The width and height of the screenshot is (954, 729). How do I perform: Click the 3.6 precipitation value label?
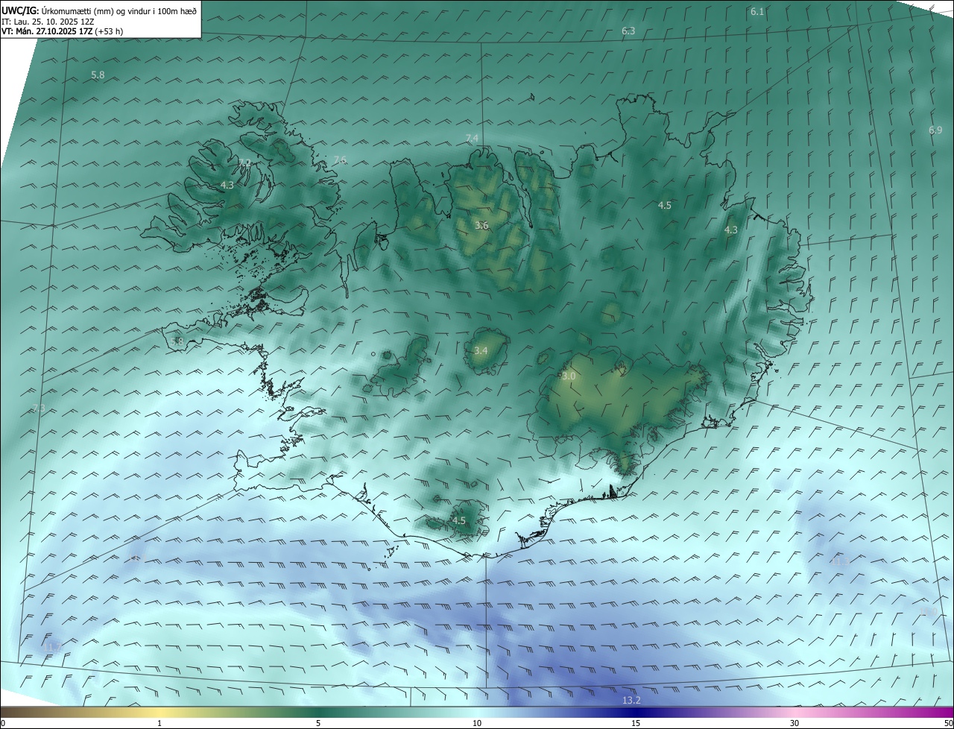click(481, 225)
